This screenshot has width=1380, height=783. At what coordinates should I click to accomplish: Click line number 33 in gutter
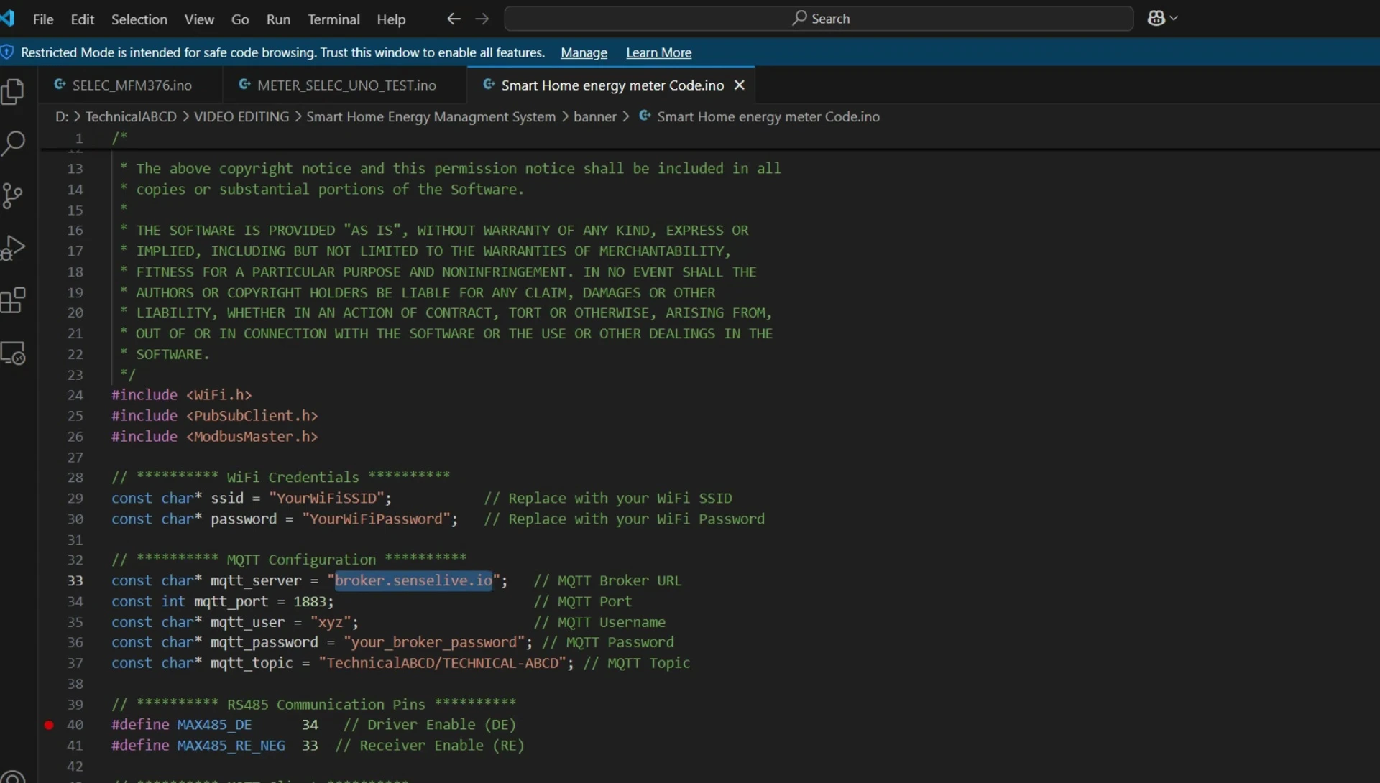pos(75,580)
